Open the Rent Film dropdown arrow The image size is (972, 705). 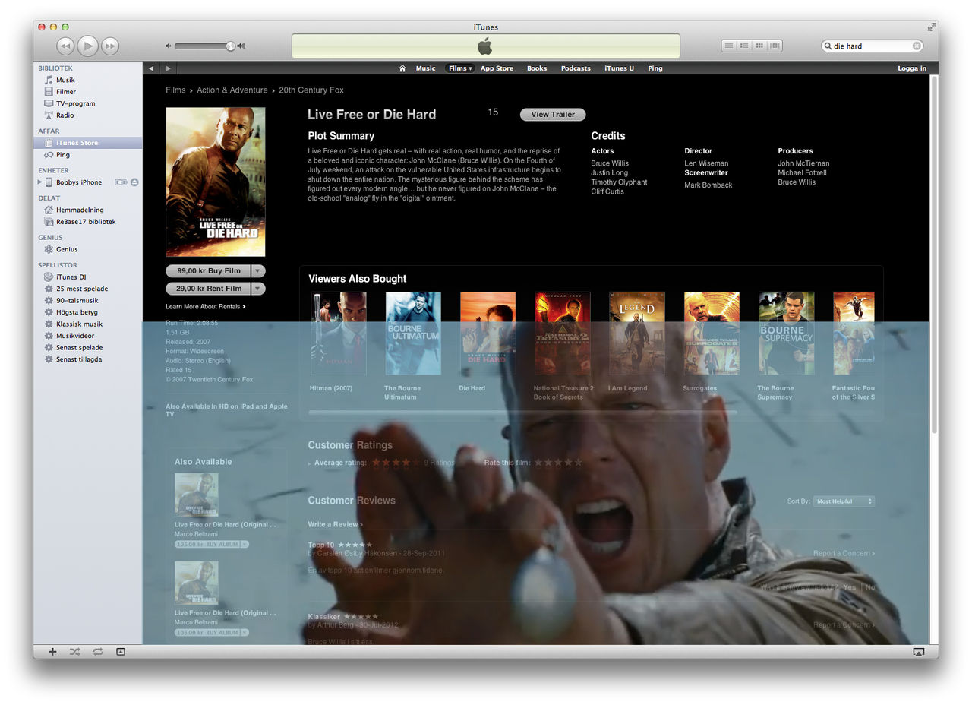click(257, 288)
